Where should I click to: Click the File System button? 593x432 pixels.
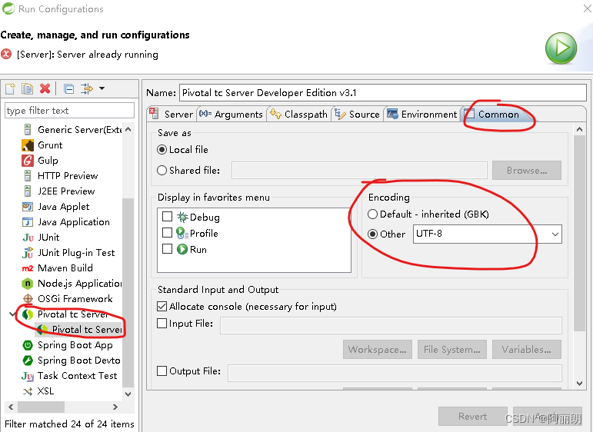coord(452,350)
